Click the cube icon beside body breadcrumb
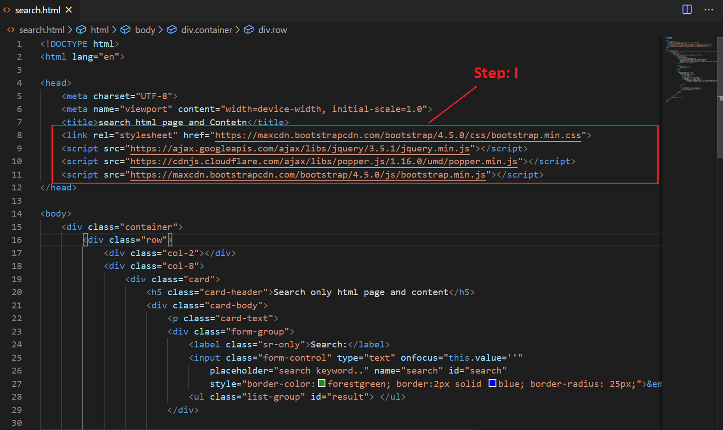The height and width of the screenshot is (430, 723). pyautogui.click(x=125, y=30)
